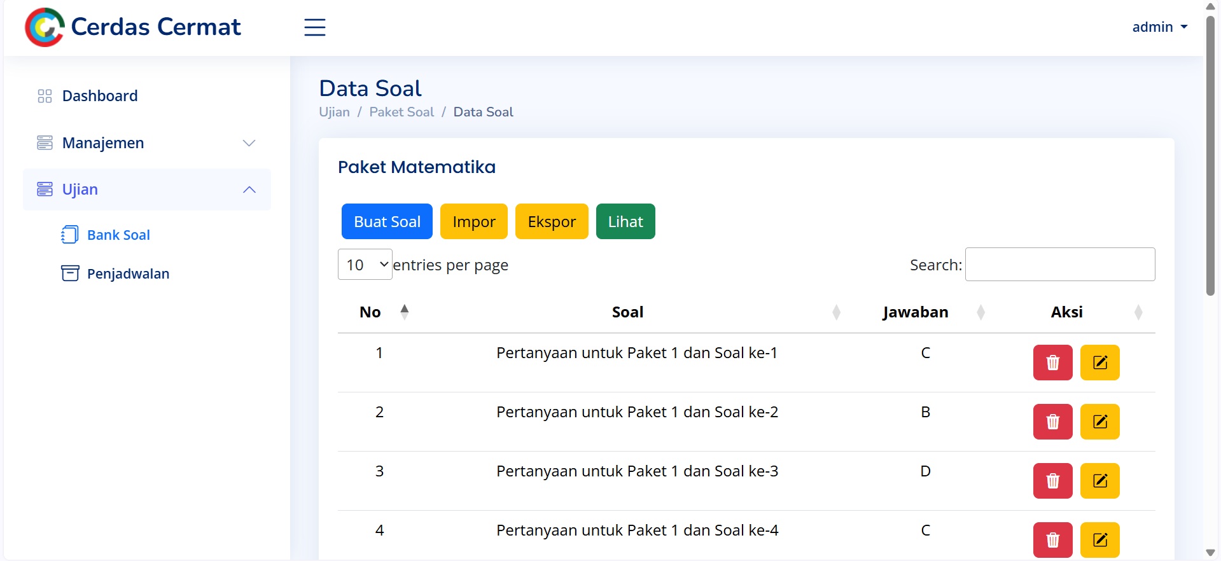Open the admin user dropdown
The image size is (1221, 561).
click(x=1160, y=27)
